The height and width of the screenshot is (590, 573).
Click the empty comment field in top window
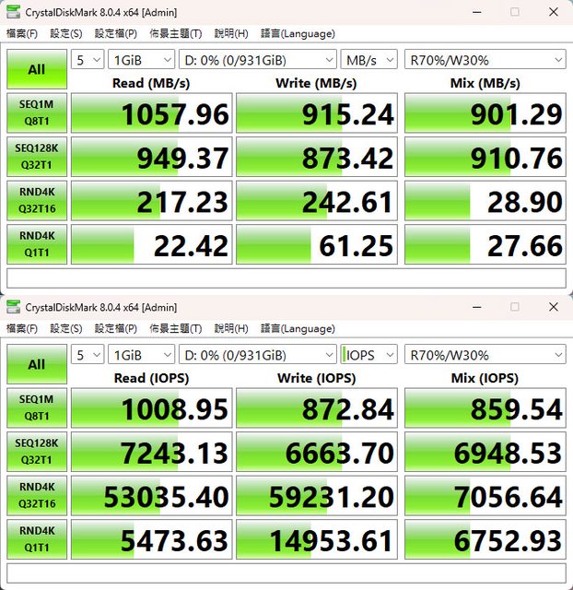(x=286, y=277)
